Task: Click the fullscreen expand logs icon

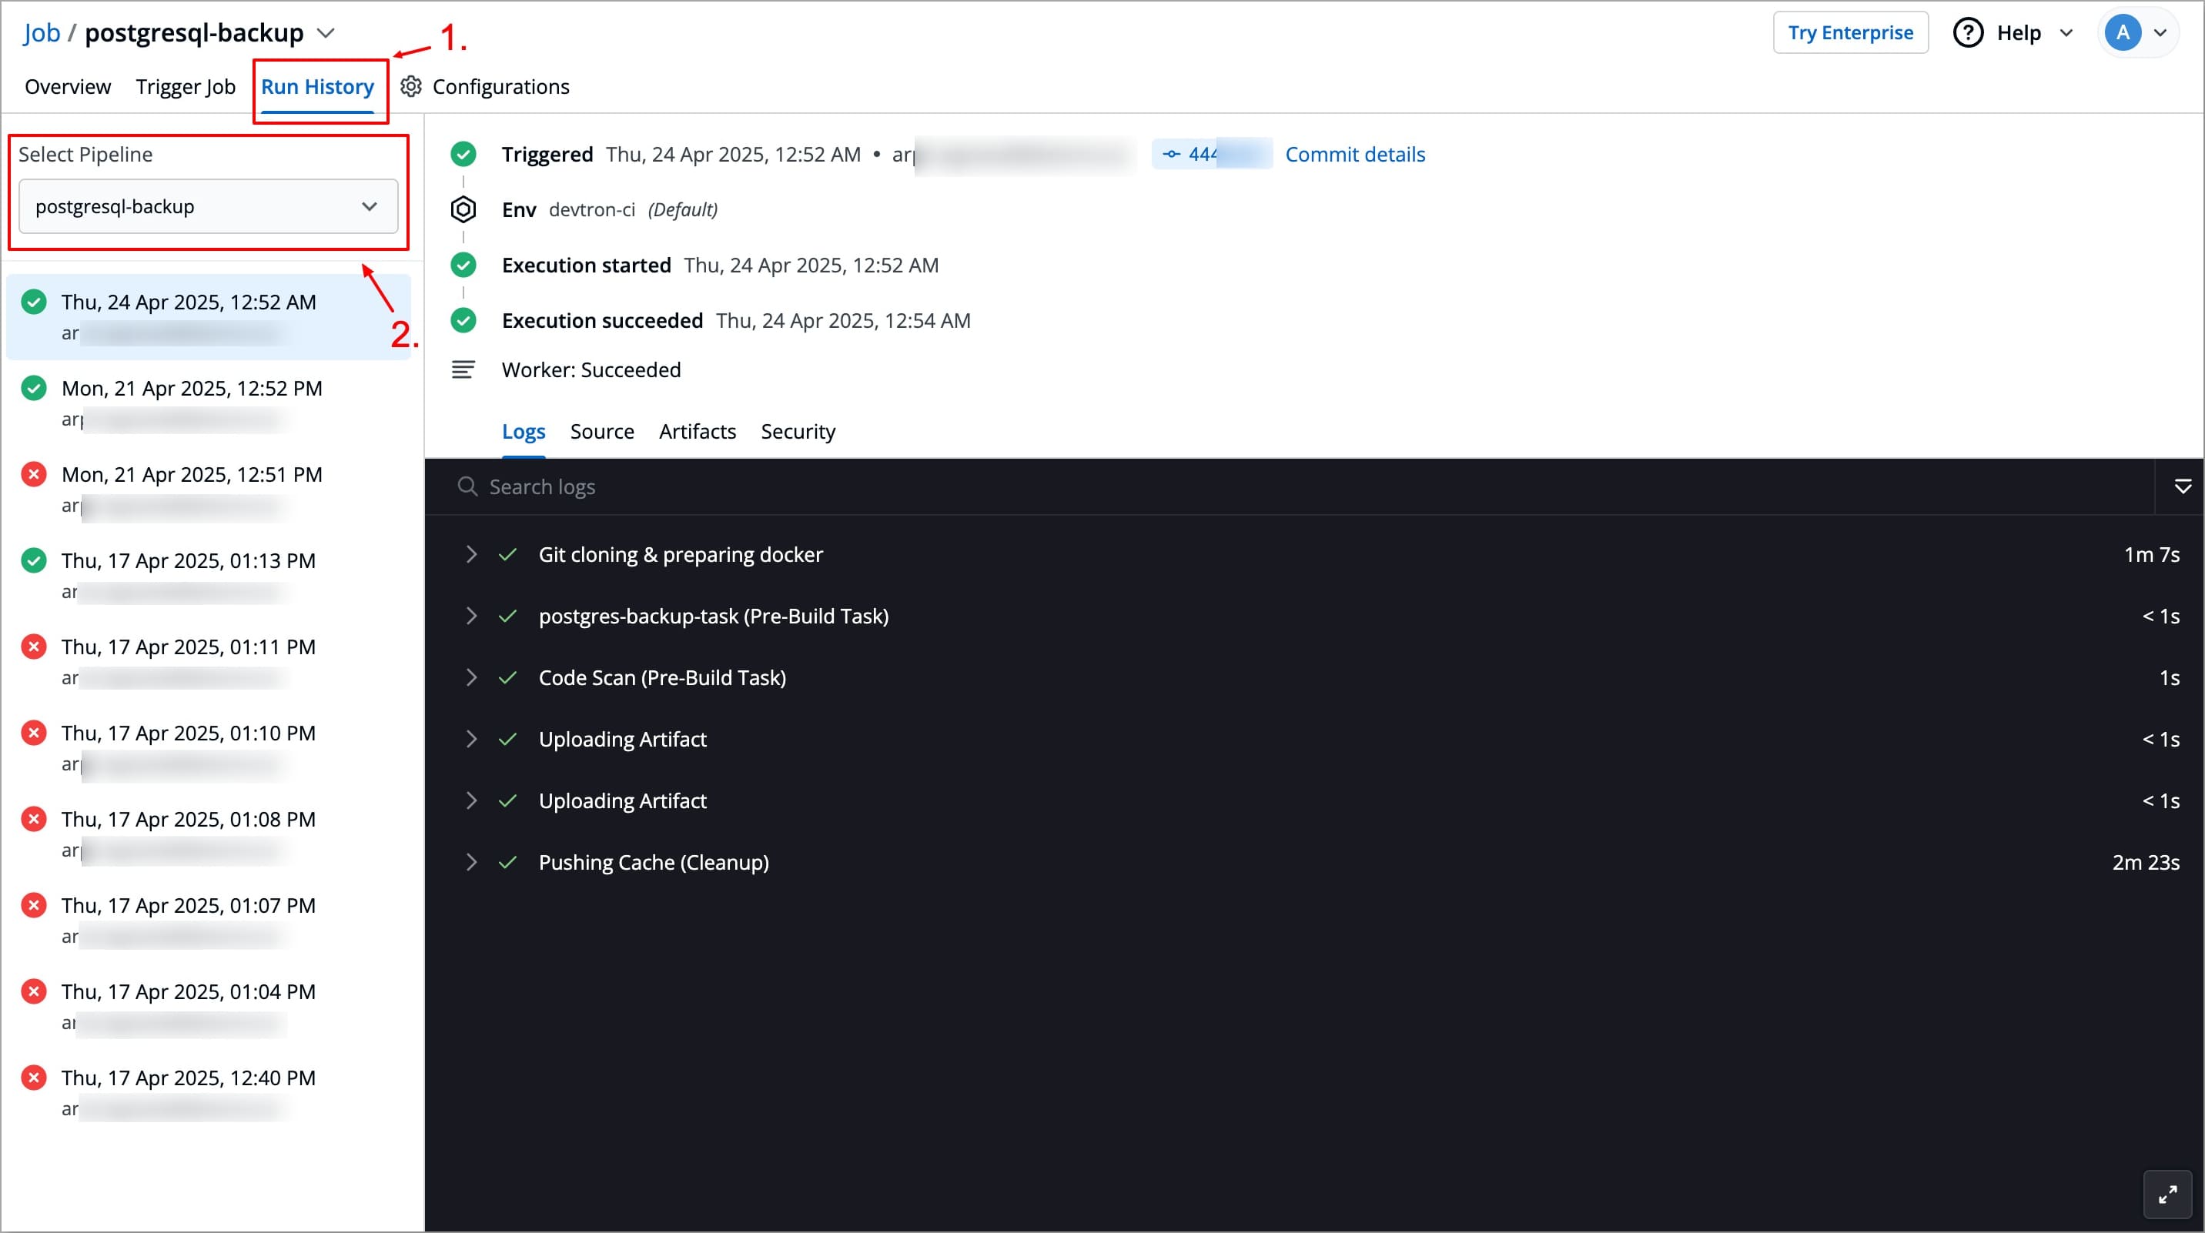Action: pyautogui.click(x=2167, y=1194)
